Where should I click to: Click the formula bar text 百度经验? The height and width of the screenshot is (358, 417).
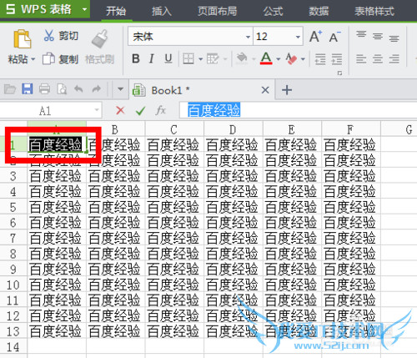point(214,110)
